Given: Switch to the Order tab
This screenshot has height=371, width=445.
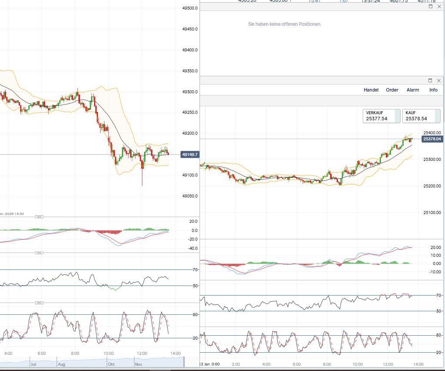Looking at the screenshot, I should click(x=392, y=90).
